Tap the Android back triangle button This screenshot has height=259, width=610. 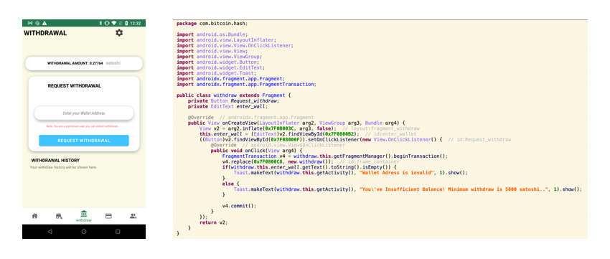tap(50, 232)
